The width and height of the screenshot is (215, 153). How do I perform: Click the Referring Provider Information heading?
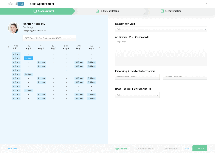(135, 71)
